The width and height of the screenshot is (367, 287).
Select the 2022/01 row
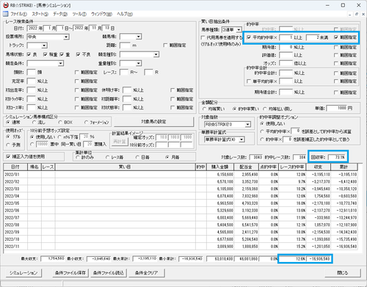pyautogui.click(x=181, y=175)
